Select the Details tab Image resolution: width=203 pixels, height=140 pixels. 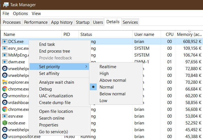point(113,22)
